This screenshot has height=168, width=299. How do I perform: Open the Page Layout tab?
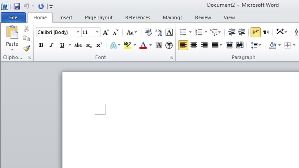tap(99, 17)
